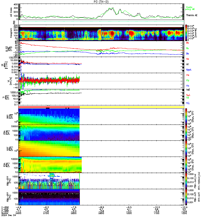Viewport: 205px width, 219px height.
Task: Click the '6×10⁴' color bar tick label
Action: [x=191, y=26]
